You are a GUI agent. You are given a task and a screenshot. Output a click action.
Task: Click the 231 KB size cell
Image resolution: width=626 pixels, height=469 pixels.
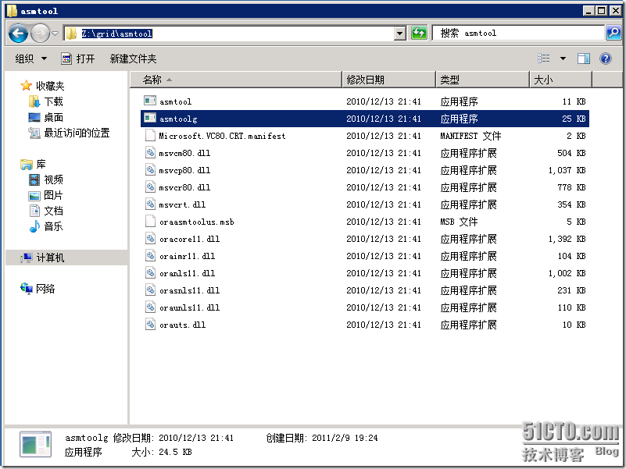(x=571, y=290)
